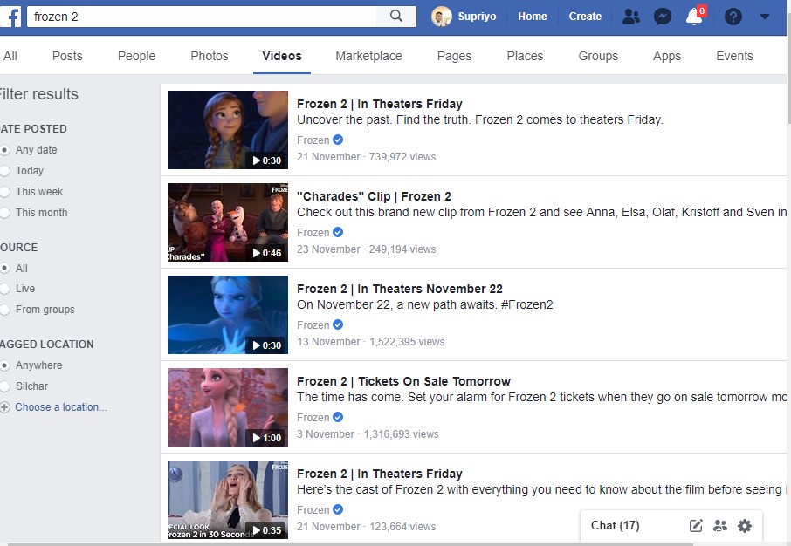Click the Create link in top bar
The width and height of the screenshot is (791, 546).
click(x=585, y=17)
